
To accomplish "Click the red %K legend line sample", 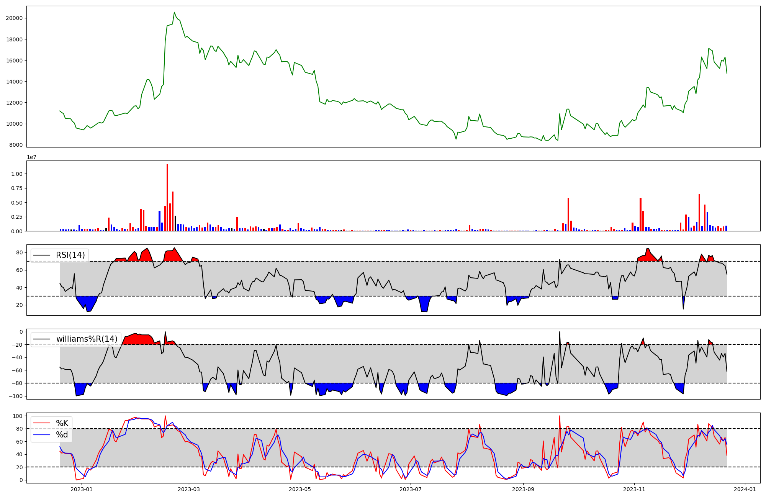I will coord(42,423).
